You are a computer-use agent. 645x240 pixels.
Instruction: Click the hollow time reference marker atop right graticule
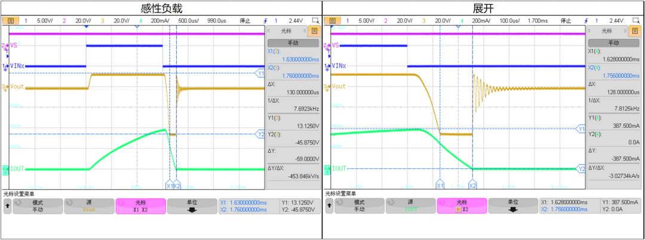coord(459,26)
